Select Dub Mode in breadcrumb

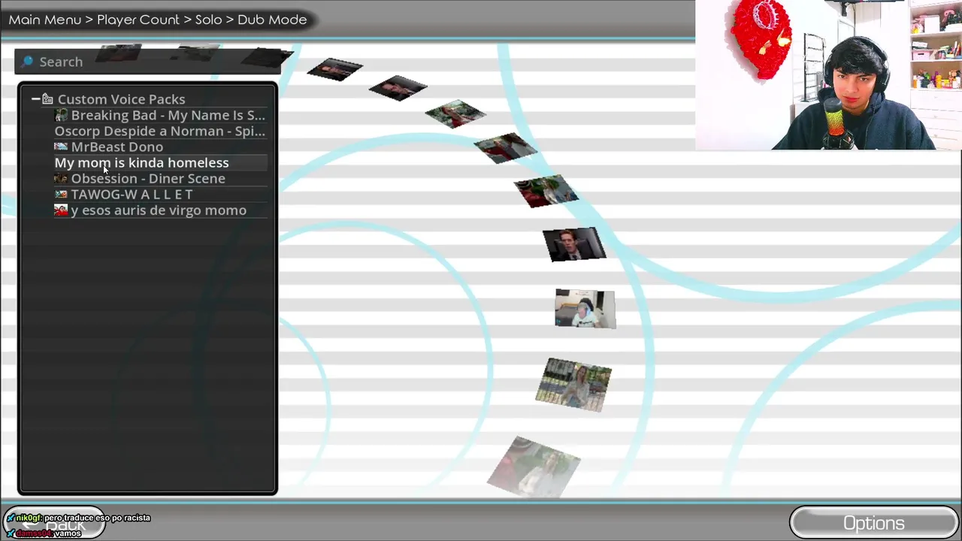pos(272,20)
